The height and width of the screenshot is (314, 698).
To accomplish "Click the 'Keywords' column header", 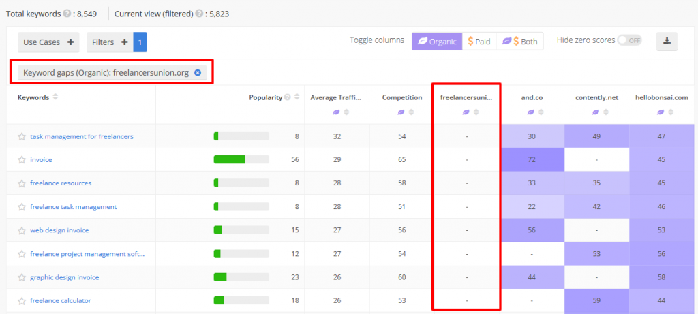I will coord(33,98).
